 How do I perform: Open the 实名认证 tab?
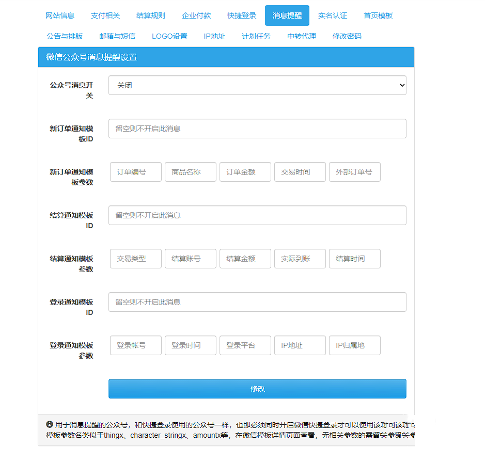[333, 15]
